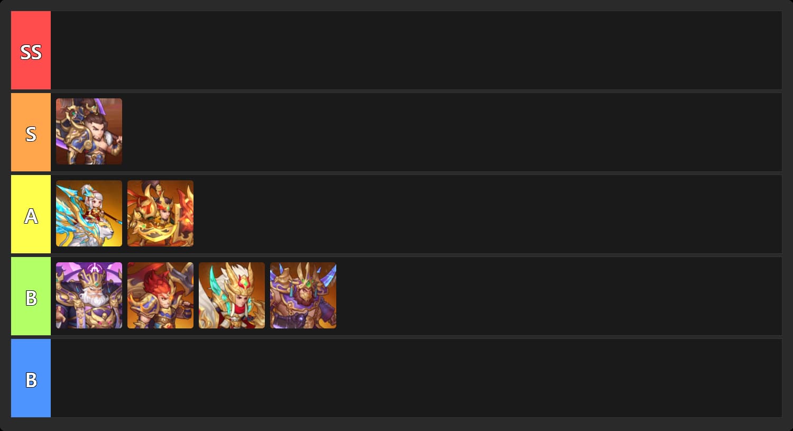Click the white tiger mount in A tier
The height and width of the screenshot is (431, 793).
pyautogui.click(x=100, y=233)
